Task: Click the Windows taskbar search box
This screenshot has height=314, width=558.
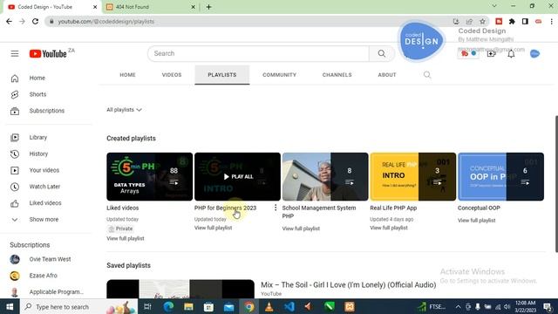Action: click(x=78, y=306)
